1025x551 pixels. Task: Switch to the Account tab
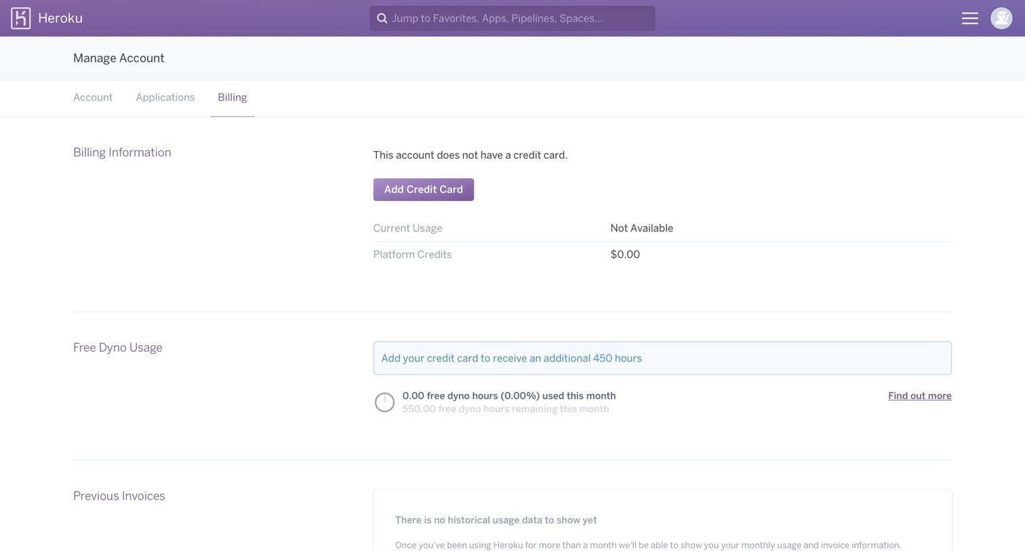(93, 97)
